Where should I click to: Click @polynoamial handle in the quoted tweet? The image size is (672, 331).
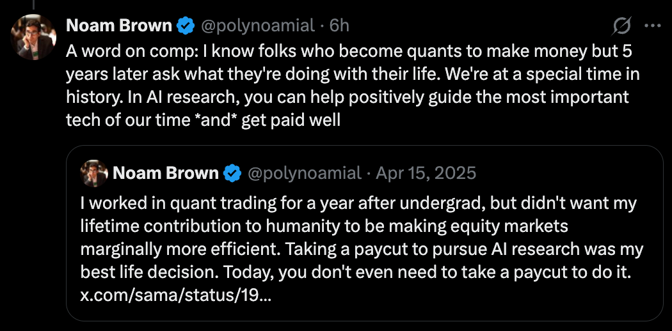click(x=303, y=173)
